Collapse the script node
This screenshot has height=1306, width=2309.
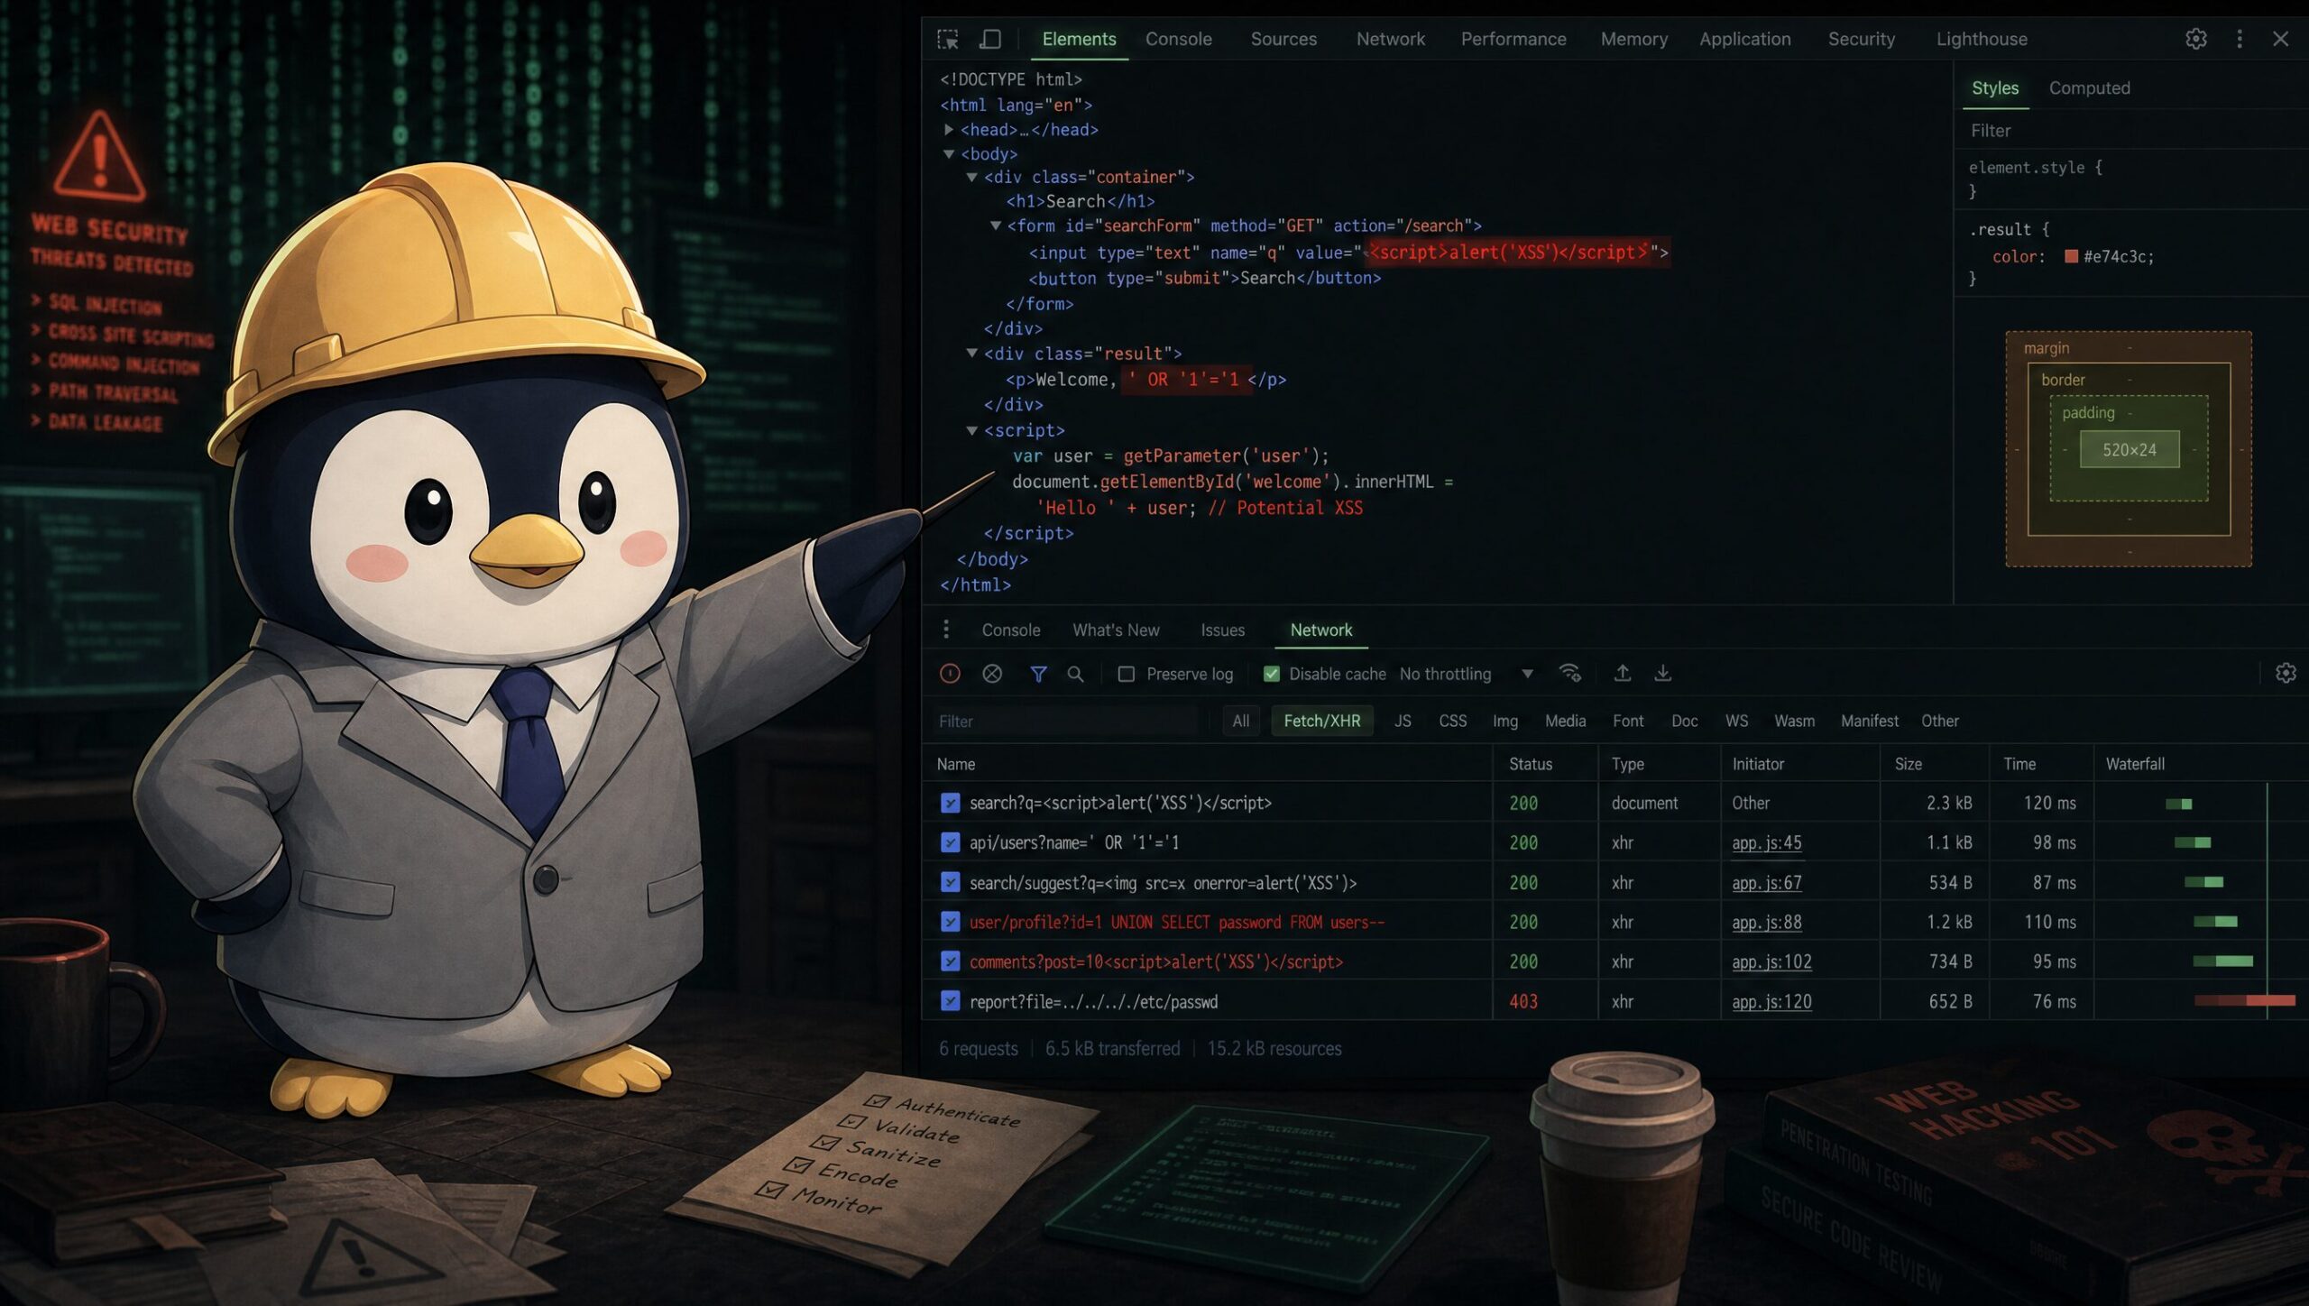click(972, 431)
